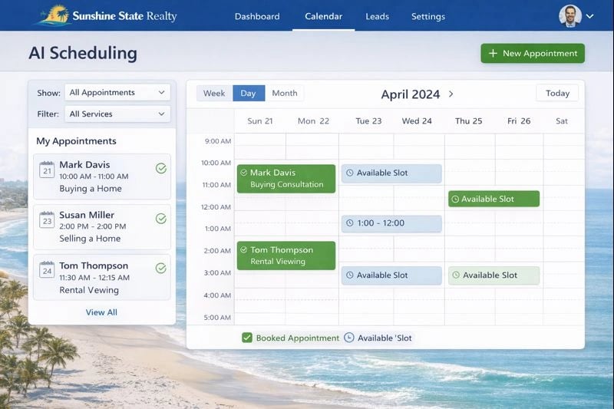Click clock icon on dark green Available Slot

[x=455, y=200]
